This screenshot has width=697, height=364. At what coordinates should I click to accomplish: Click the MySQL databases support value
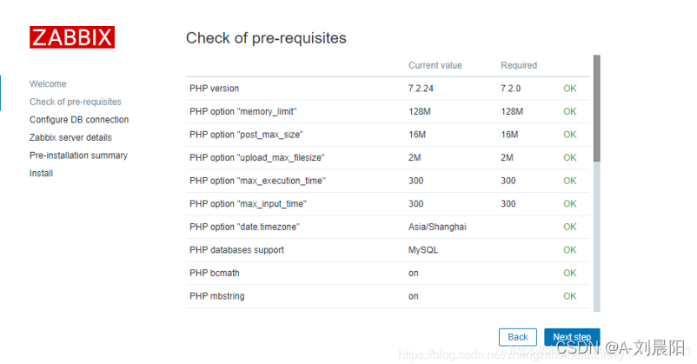point(422,250)
